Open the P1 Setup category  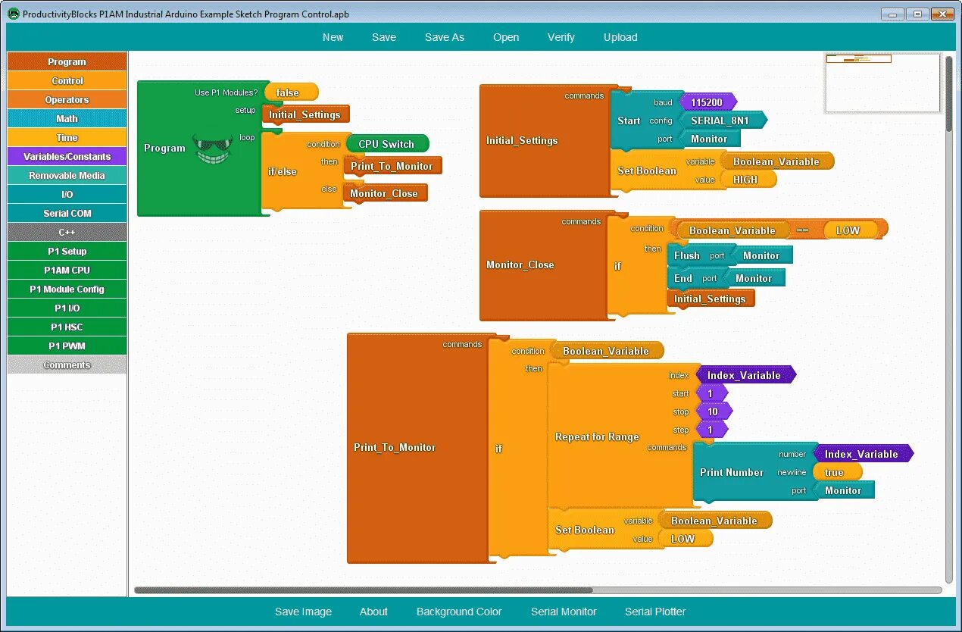pos(67,251)
